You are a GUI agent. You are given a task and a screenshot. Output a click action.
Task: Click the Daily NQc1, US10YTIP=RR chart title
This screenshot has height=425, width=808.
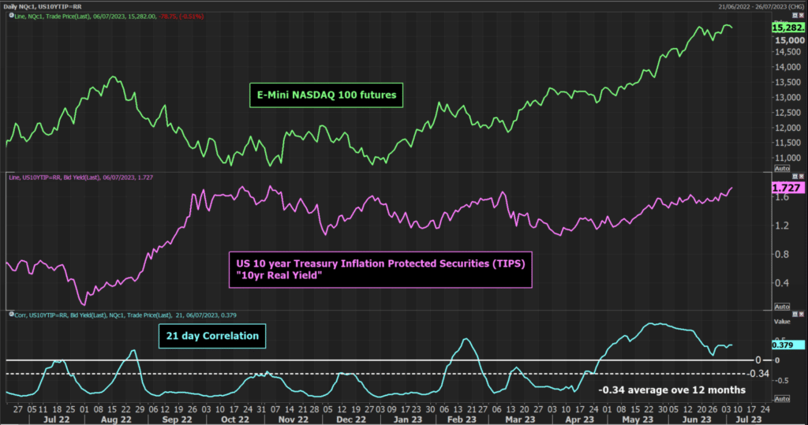43,6
